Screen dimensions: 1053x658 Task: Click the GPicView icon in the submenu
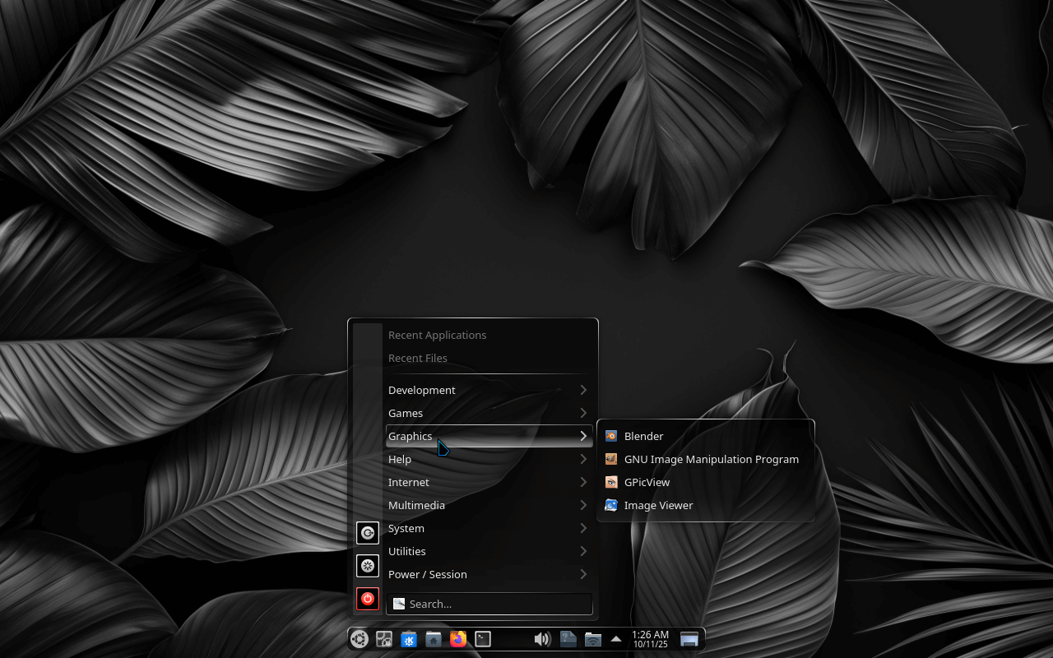click(611, 482)
